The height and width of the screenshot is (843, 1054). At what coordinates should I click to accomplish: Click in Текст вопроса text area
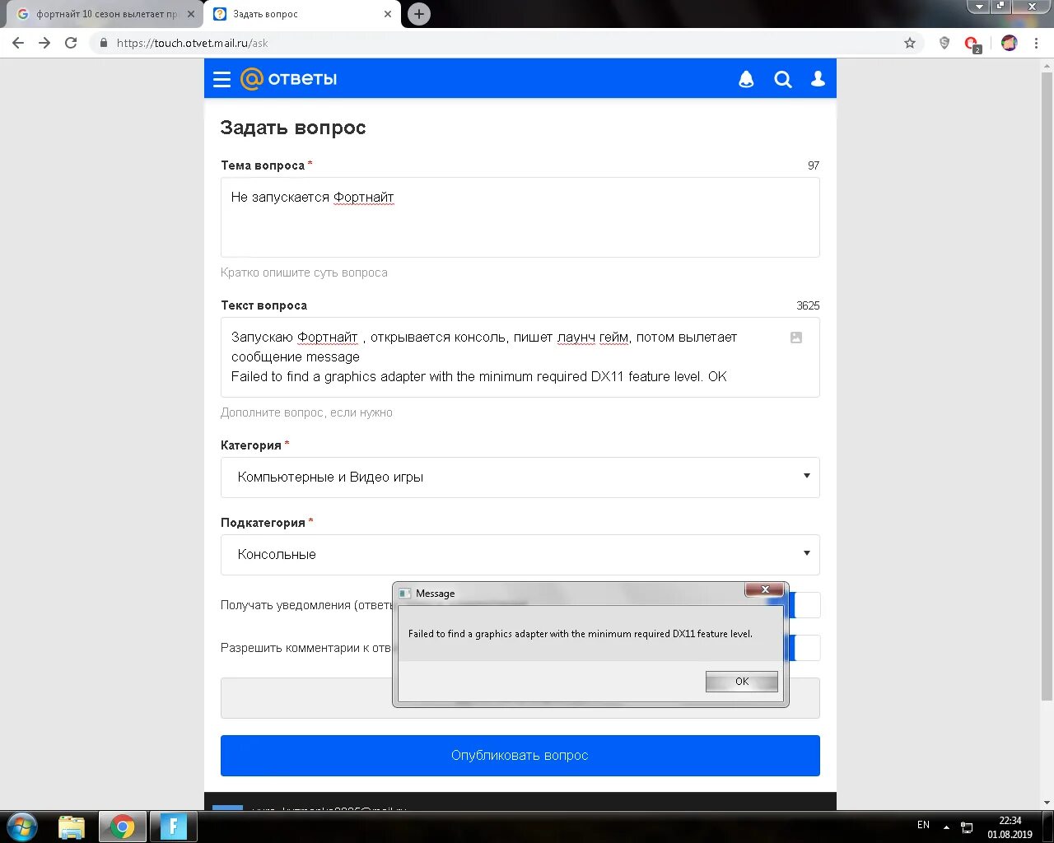click(x=520, y=357)
